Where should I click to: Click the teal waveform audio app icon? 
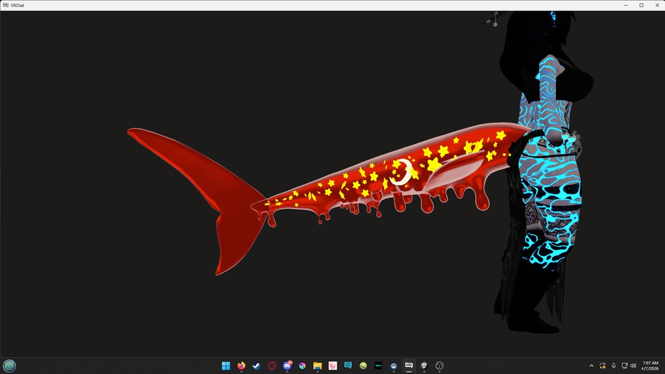pyautogui.click(x=378, y=366)
